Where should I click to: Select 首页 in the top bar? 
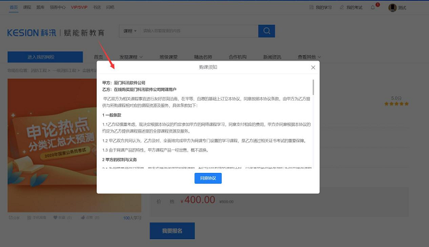(x=14, y=7)
